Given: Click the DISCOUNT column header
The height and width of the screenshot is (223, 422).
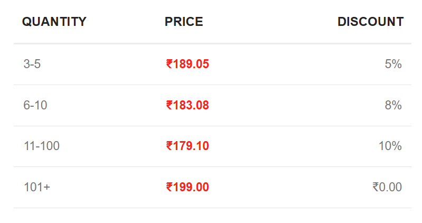Looking at the screenshot, I should click(x=371, y=22).
